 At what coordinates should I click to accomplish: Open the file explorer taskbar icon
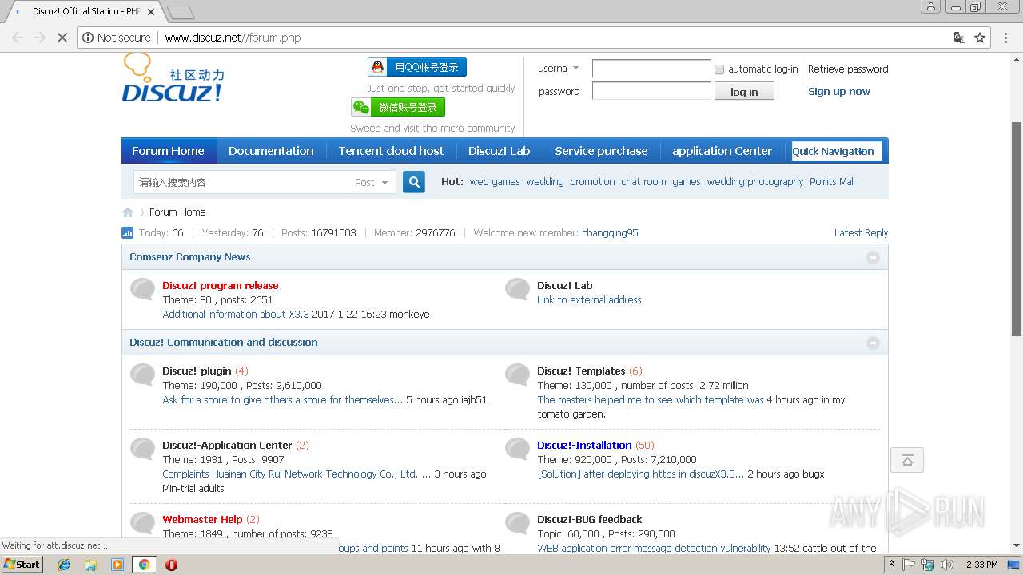pyautogui.click(x=90, y=565)
